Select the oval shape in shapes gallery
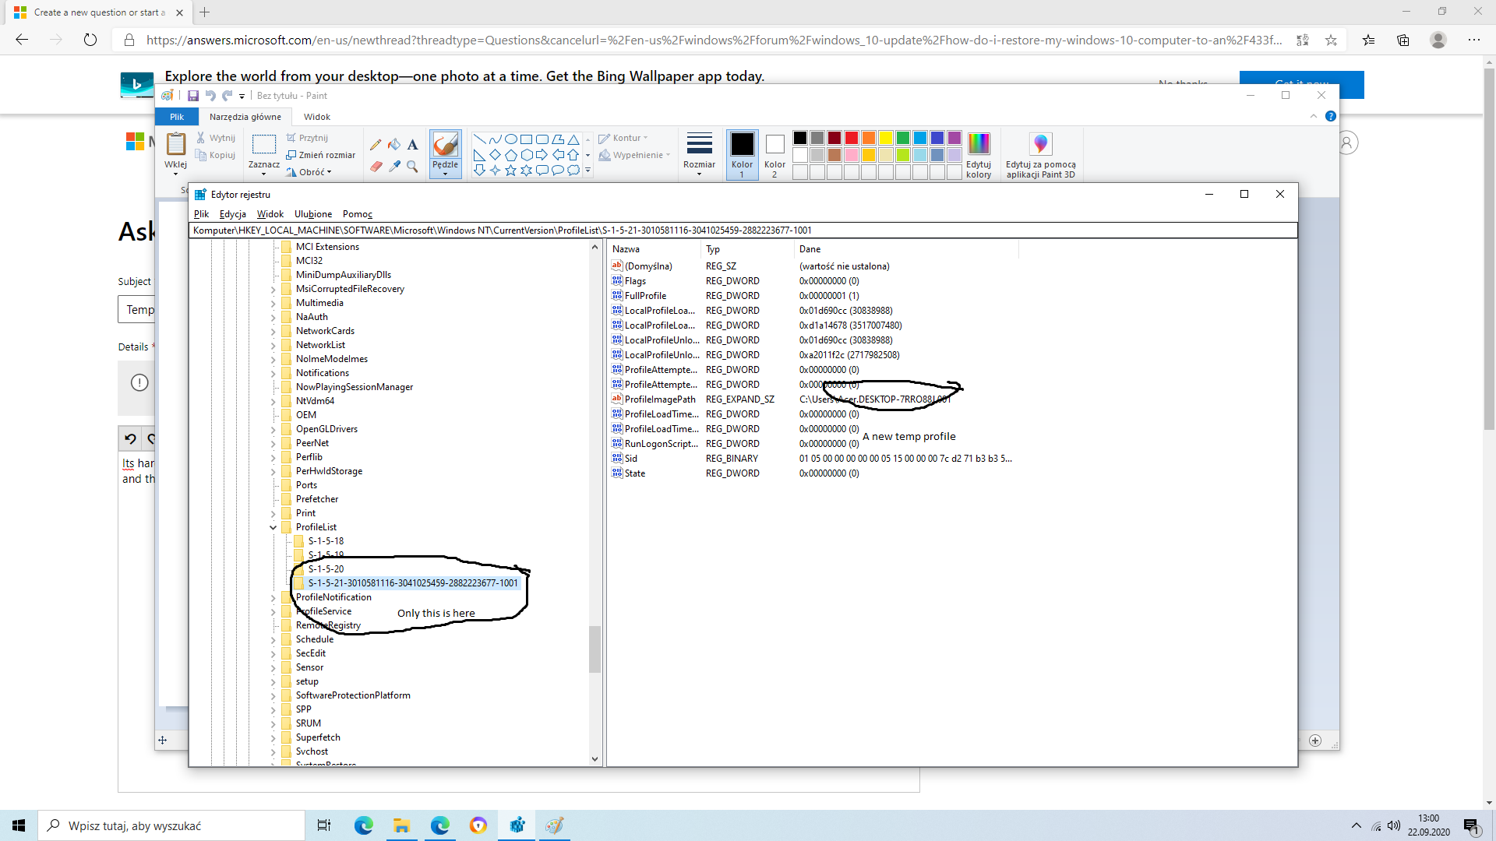The width and height of the screenshot is (1496, 841). (x=511, y=139)
